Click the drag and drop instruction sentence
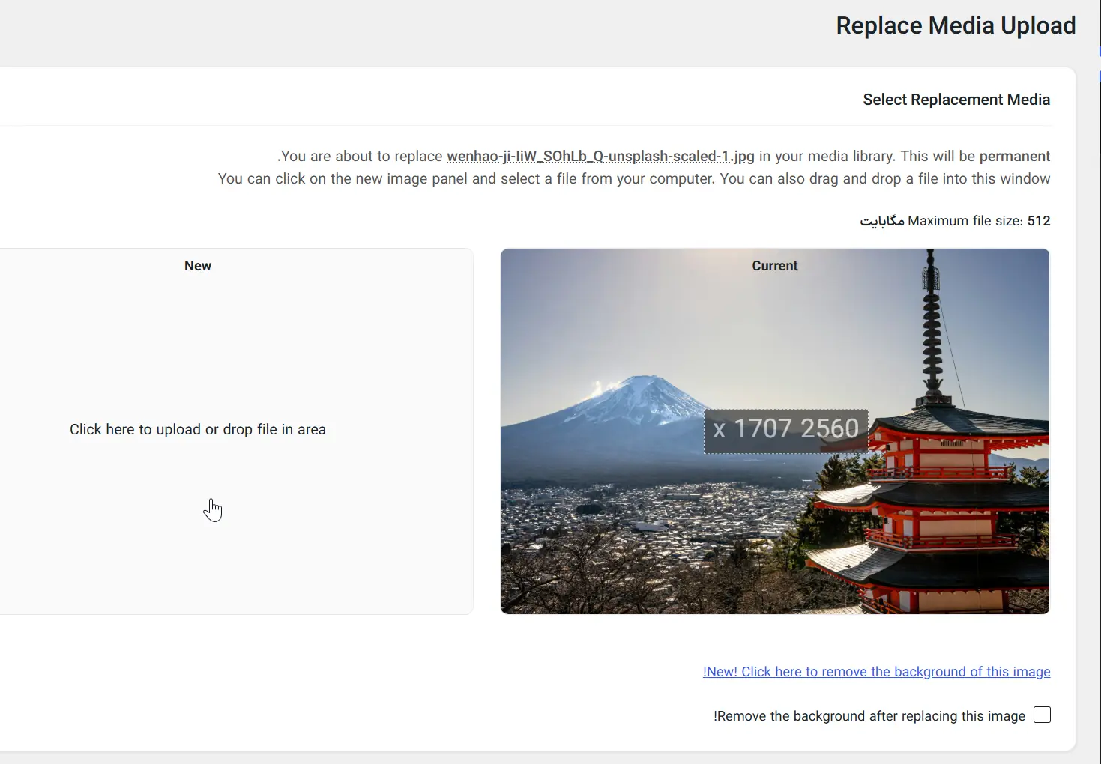1101x764 pixels. [634, 178]
